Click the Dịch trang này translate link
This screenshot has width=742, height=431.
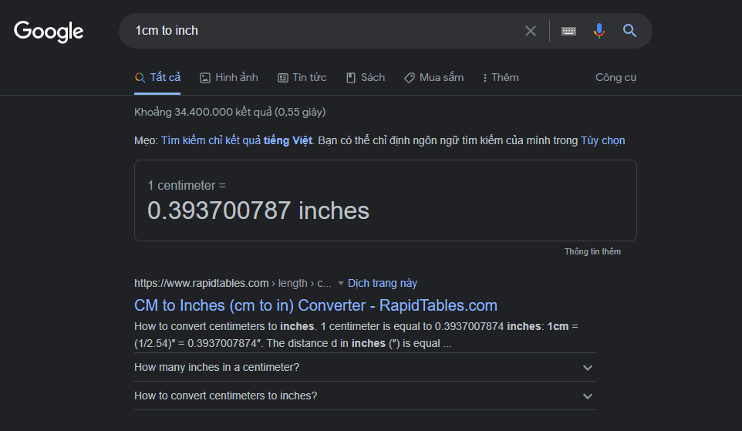click(x=383, y=283)
